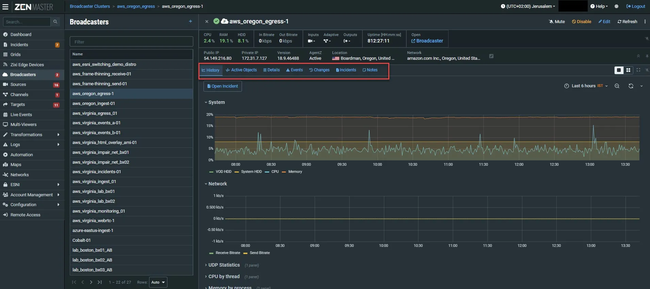
Task: Switch to Changes tab
Action: [319, 70]
